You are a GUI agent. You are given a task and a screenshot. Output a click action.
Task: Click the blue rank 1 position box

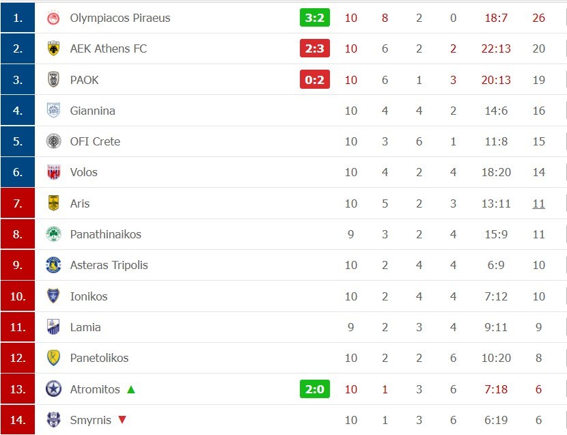click(x=18, y=18)
